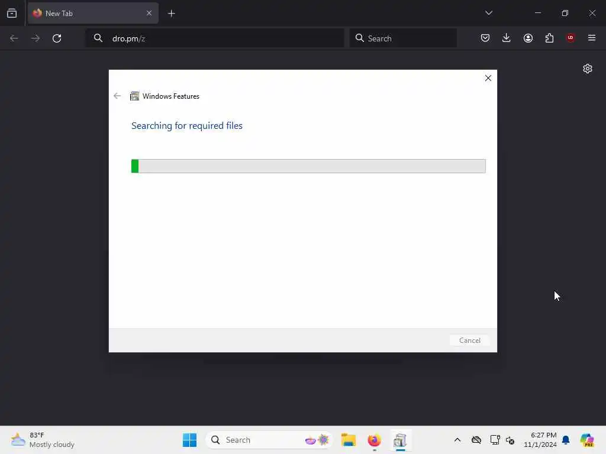Open the recent browsing tab overview icon
Screen dimensions: 606x454
[12, 13]
